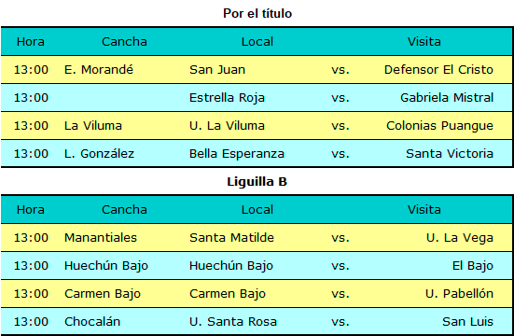Click Visita header in title table
Screen dimensions: 514x336
point(424,42)
